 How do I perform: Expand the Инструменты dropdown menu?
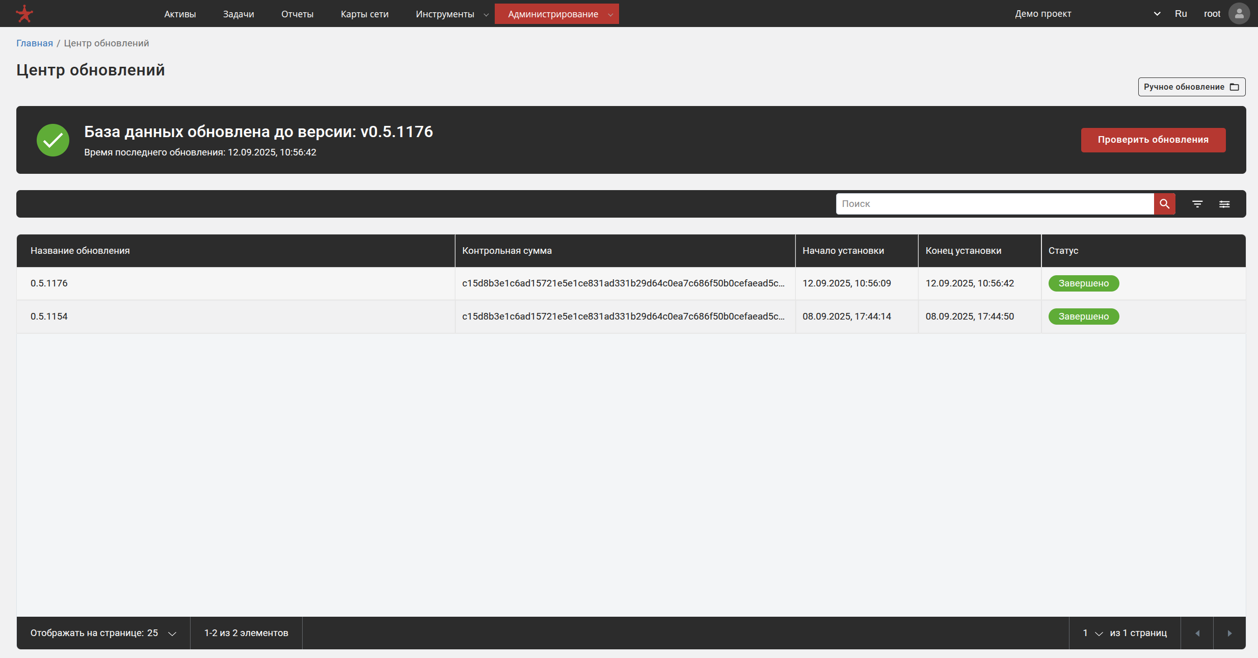click(x=451, y=14)
